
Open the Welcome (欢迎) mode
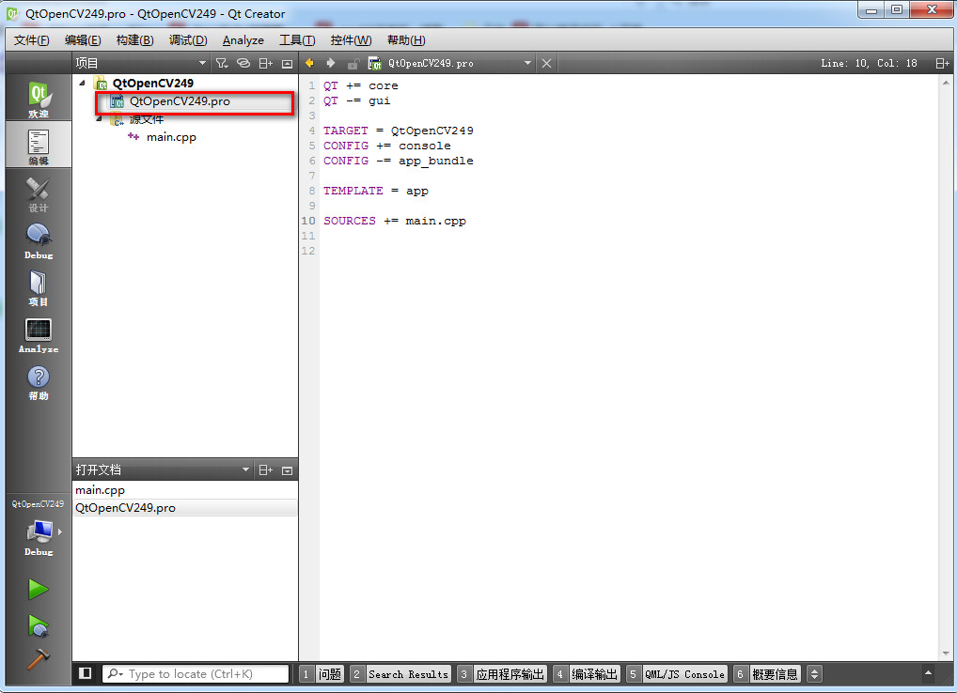39,100
